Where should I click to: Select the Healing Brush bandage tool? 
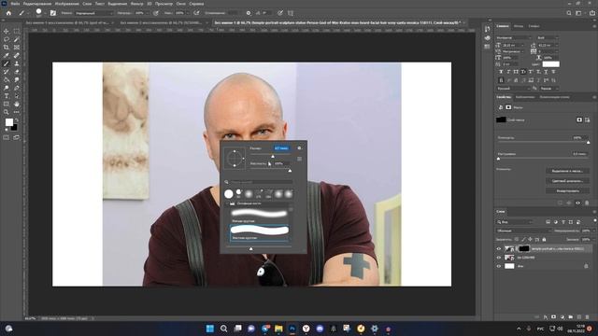[x=17, y=56]
